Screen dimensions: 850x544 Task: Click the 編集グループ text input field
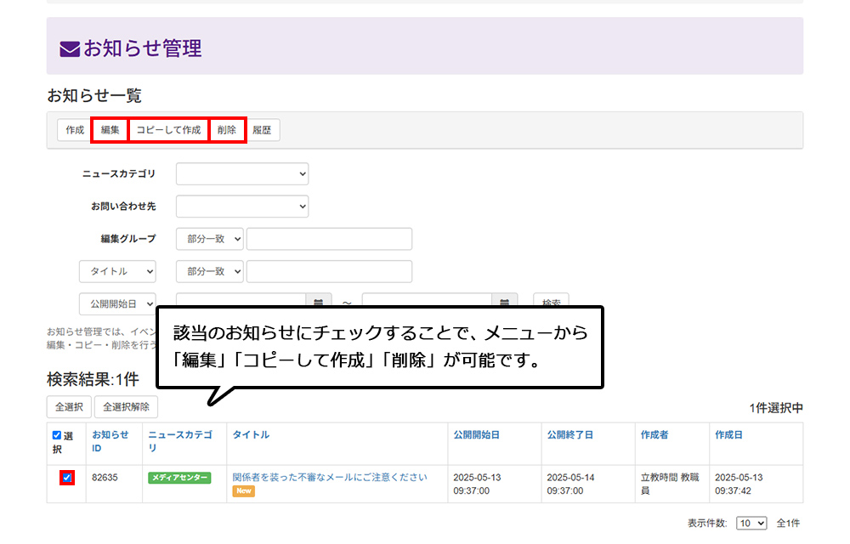[329, 239]
